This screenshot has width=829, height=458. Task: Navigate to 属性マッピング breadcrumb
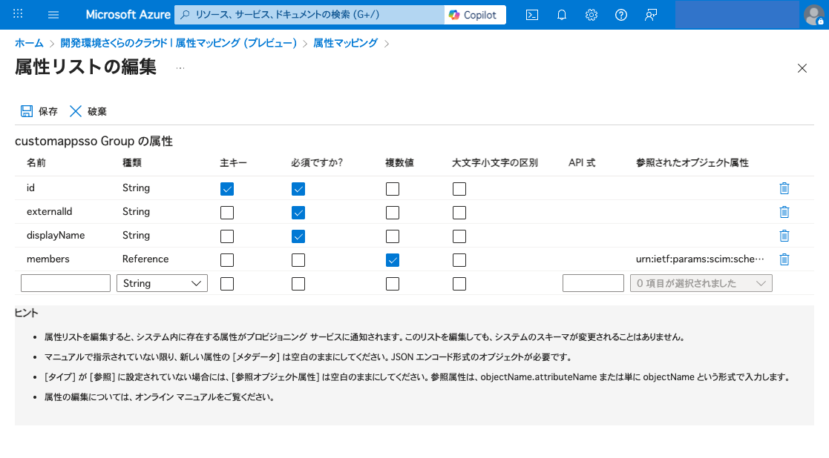click(x=345, y=43)
